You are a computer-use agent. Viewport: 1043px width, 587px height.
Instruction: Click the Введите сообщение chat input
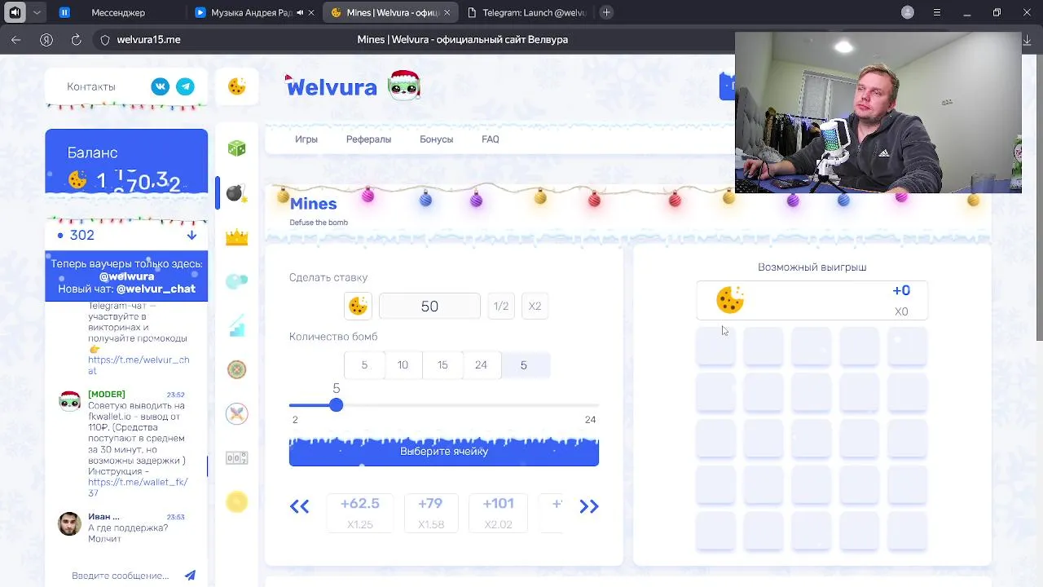pyautogui.click(x=121, y=576)
